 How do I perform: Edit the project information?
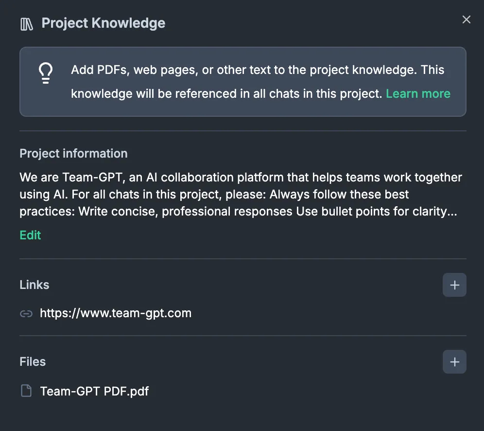point(30,235)
